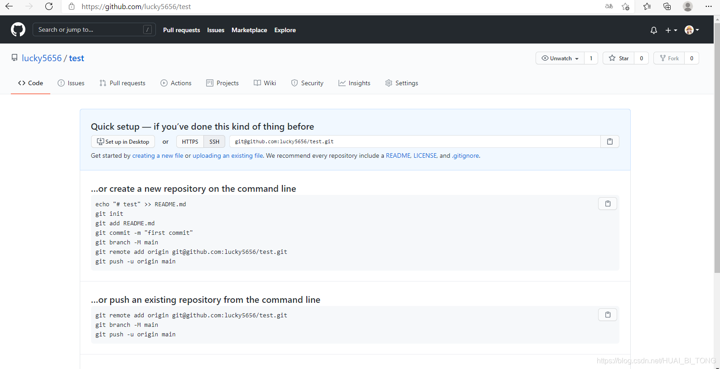Click the 'git init' command line
This screenshot has width=720, height=369.
[x=109, y=214]
